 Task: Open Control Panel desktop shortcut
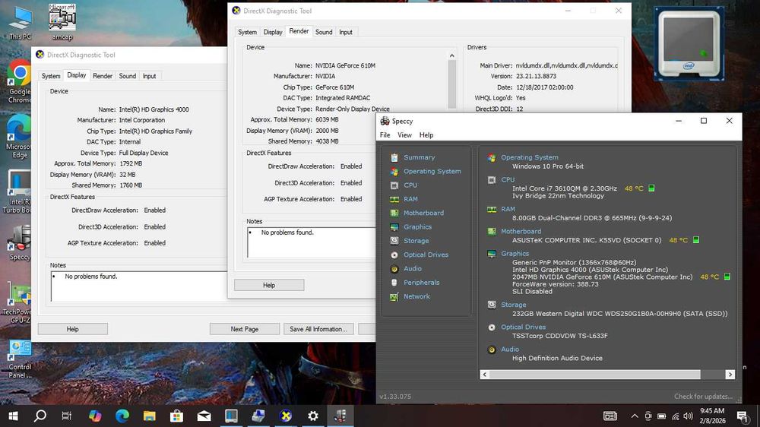(x=20, y=359)
